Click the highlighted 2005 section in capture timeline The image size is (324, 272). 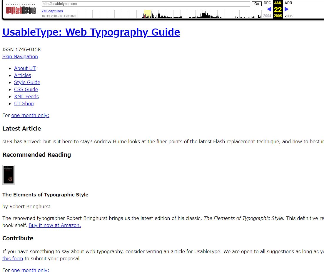point(147,14)
